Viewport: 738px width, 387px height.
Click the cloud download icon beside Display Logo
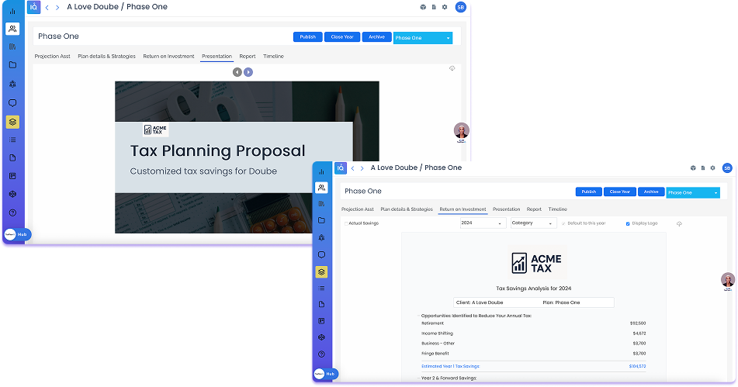coord(679,223)
